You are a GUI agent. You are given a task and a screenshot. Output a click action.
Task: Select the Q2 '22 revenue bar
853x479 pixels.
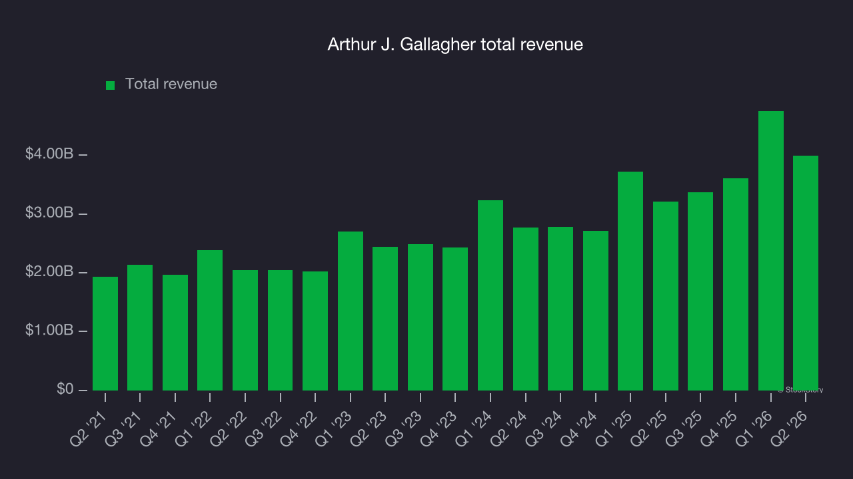pyautogui.click(x=245, y=331)
